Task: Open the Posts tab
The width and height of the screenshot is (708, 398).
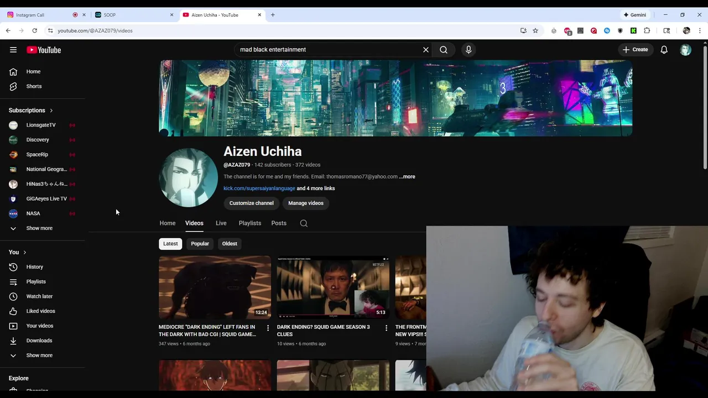Action: tap(279, 223)
